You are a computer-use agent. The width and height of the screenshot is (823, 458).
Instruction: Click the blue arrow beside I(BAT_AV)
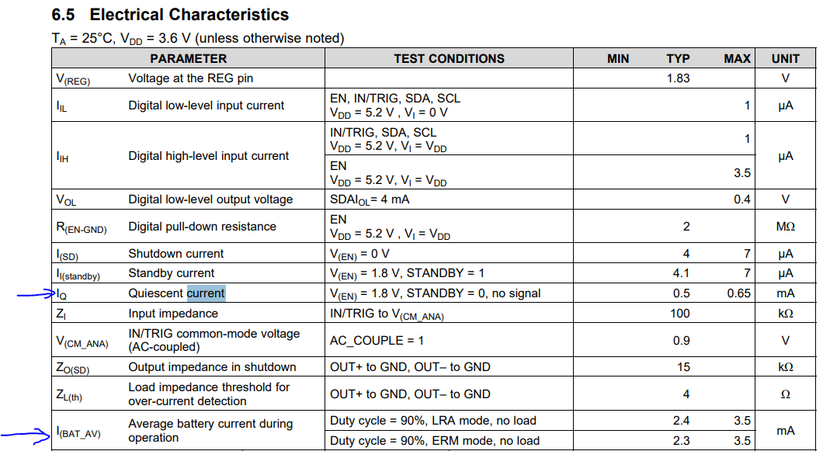(25, 436)
